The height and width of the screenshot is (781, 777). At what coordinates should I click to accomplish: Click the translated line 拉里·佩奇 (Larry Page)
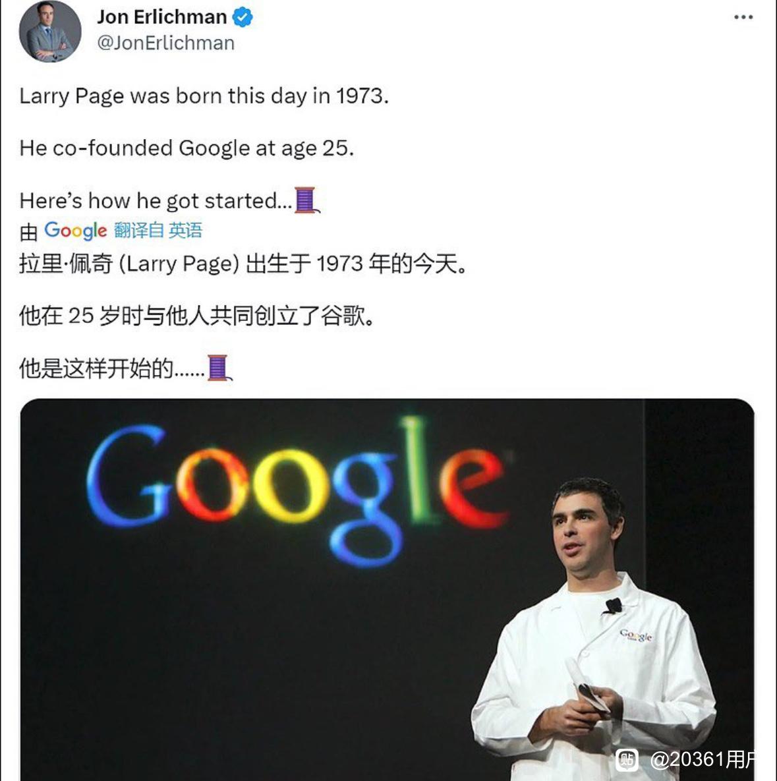click(243, 264)
